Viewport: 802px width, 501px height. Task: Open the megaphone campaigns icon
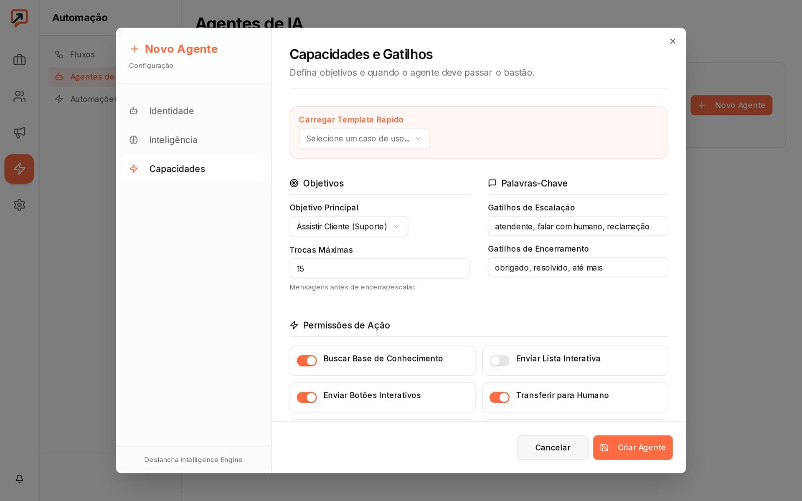coord(19,133)
